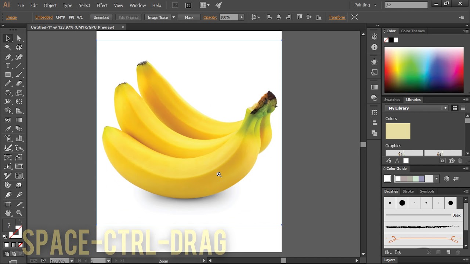Reset to default fill and stroke

click(5, 236)
